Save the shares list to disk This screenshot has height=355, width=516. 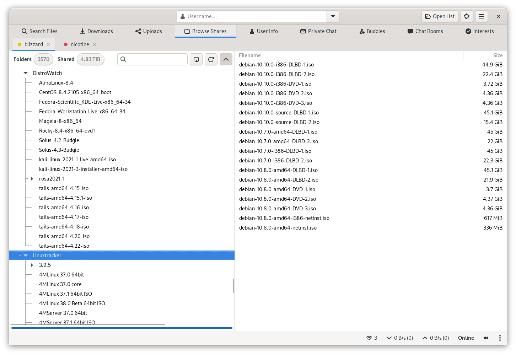(196, 59)
